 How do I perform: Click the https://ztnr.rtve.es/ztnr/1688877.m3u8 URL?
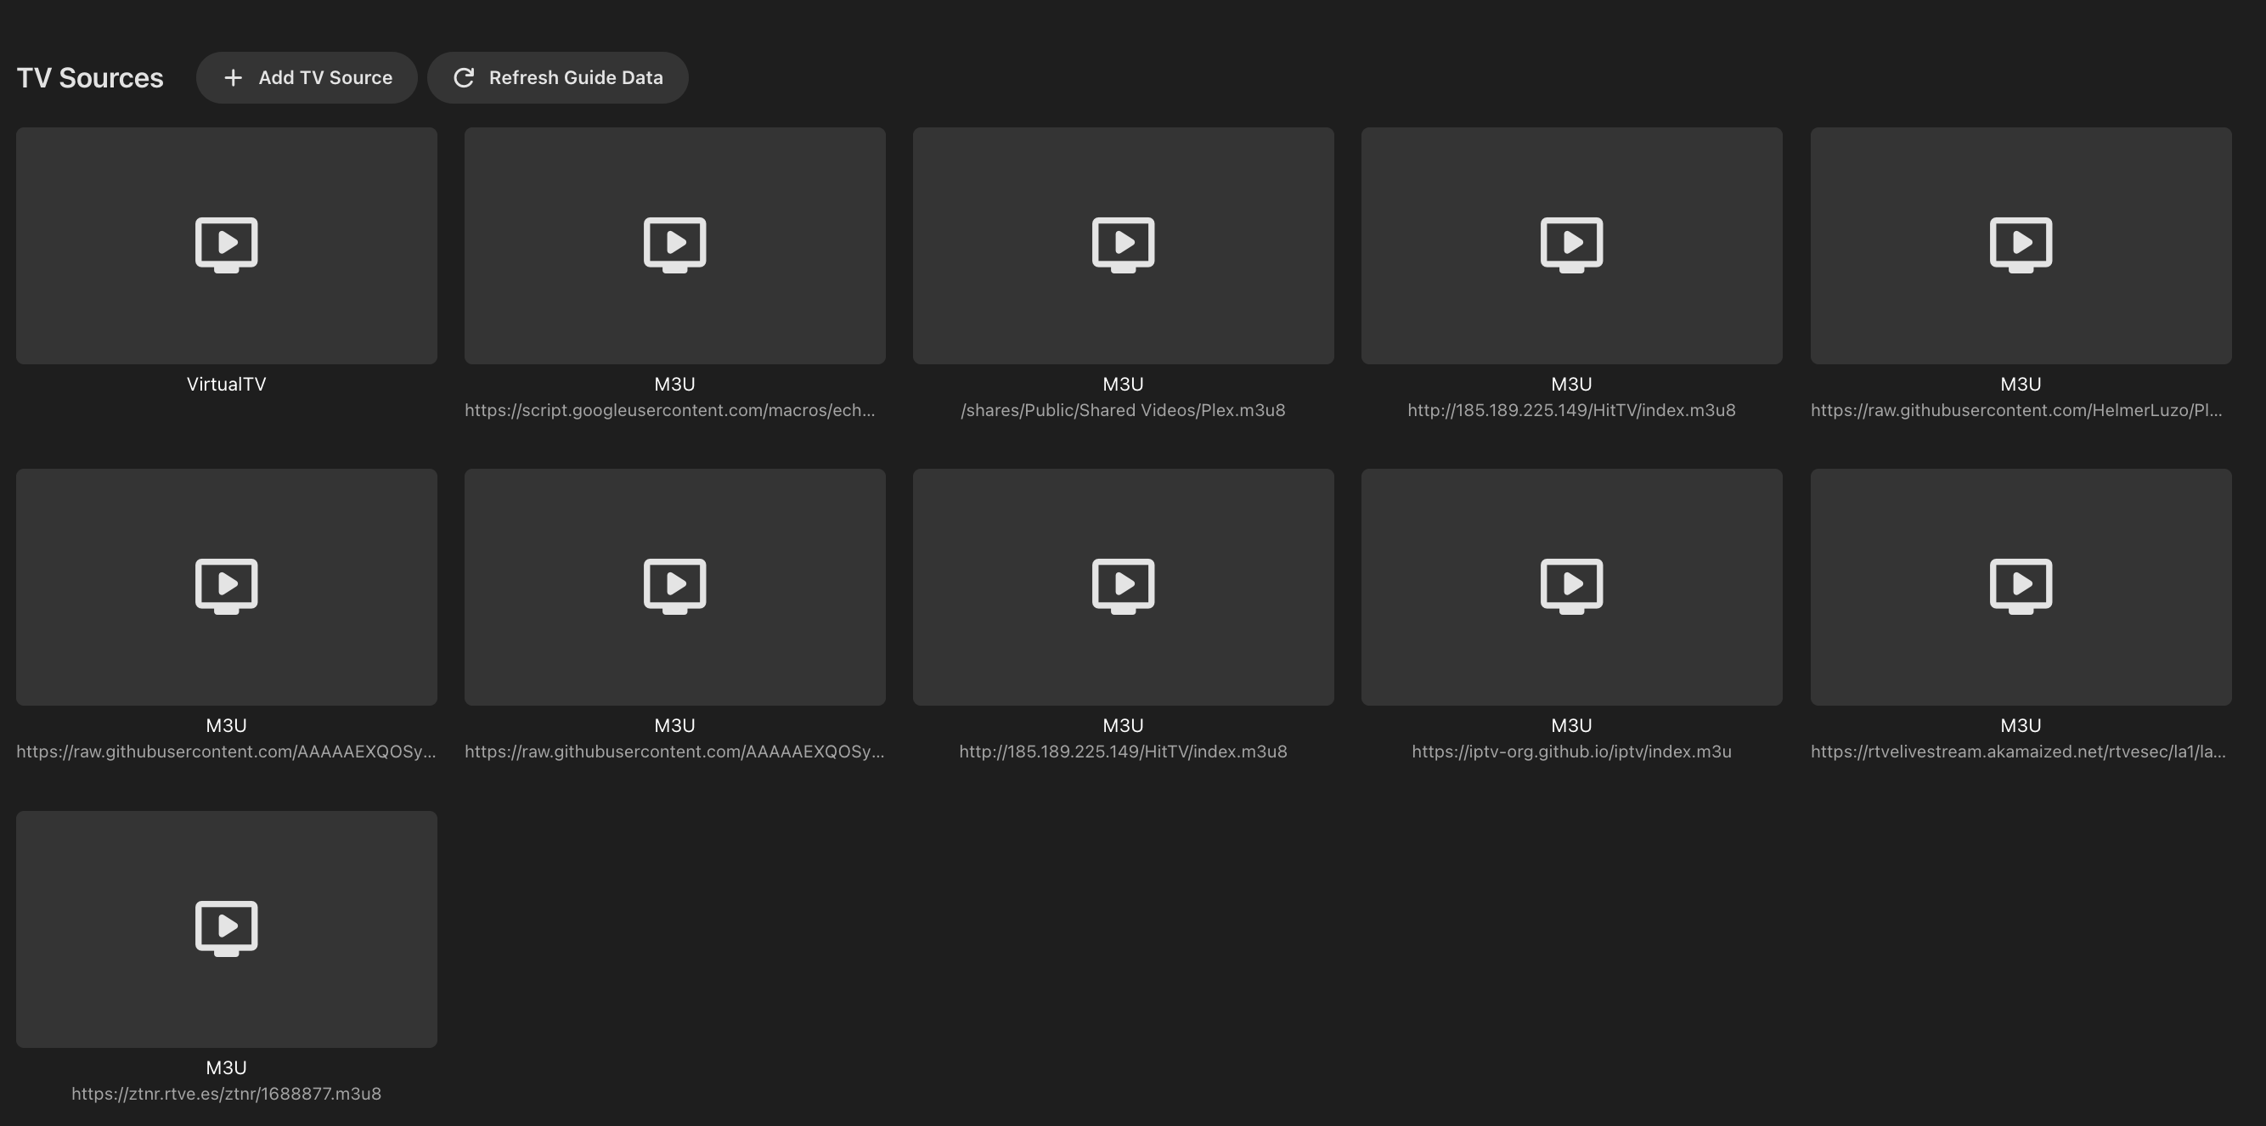coord(226,1095)
